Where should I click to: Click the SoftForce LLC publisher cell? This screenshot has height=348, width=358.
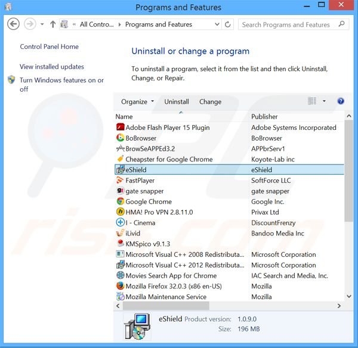point(271,181)
